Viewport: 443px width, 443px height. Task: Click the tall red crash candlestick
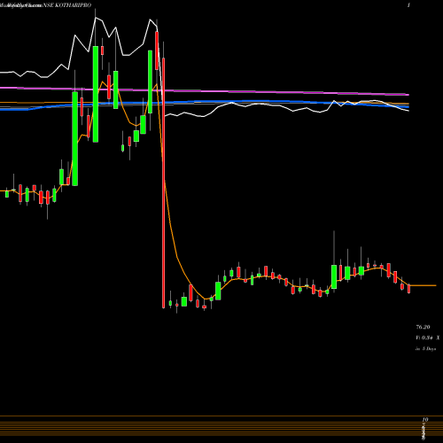[x=163, y=183]
